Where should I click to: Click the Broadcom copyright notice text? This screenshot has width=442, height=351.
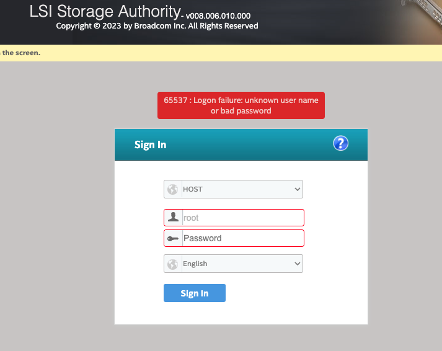coord(157,26)
